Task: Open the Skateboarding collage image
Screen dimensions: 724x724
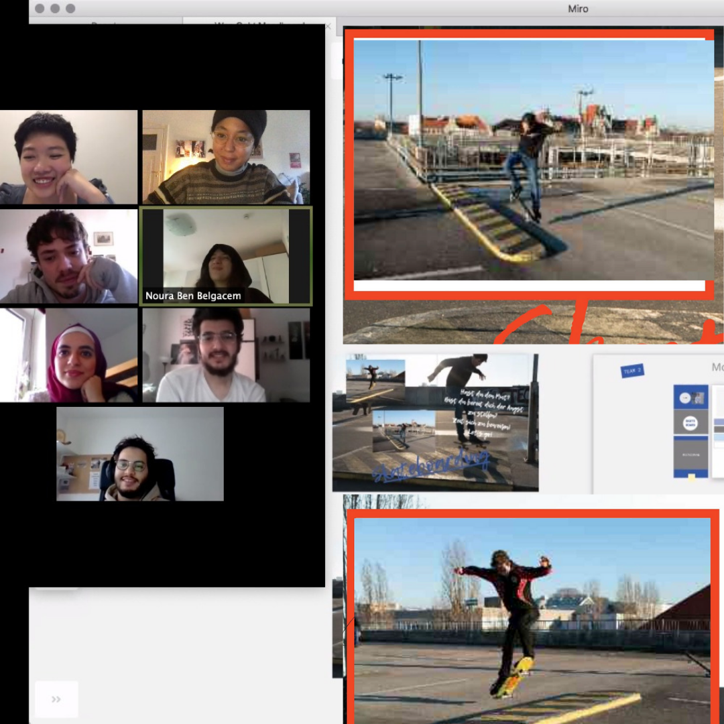Action: (x=436, y=422)
